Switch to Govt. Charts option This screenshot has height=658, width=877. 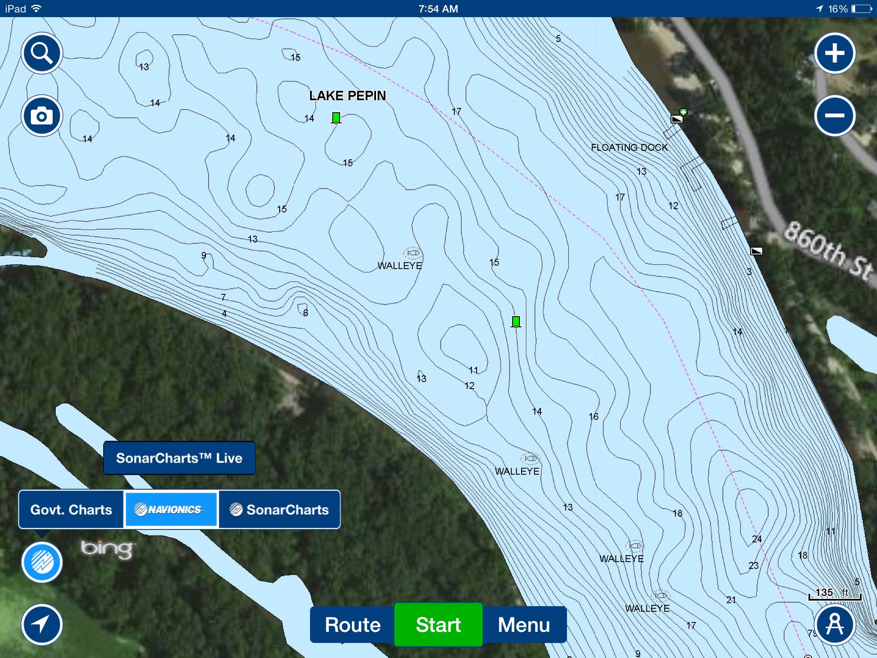[x=71, y=509]
